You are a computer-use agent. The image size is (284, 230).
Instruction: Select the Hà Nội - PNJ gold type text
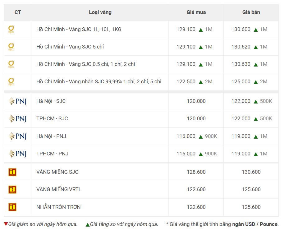[51, 136]
